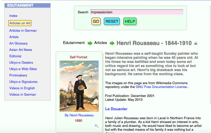Open Videos in English
This screenshot has height=133, width=211.
22,88
